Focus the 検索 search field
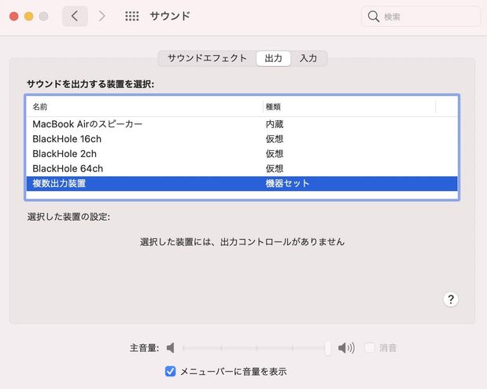The width and height of the screenshot is (487, 389). (x=421, y=17)
